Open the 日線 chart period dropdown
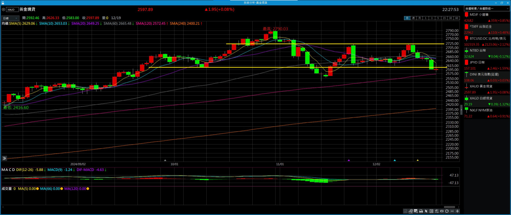 10,18
